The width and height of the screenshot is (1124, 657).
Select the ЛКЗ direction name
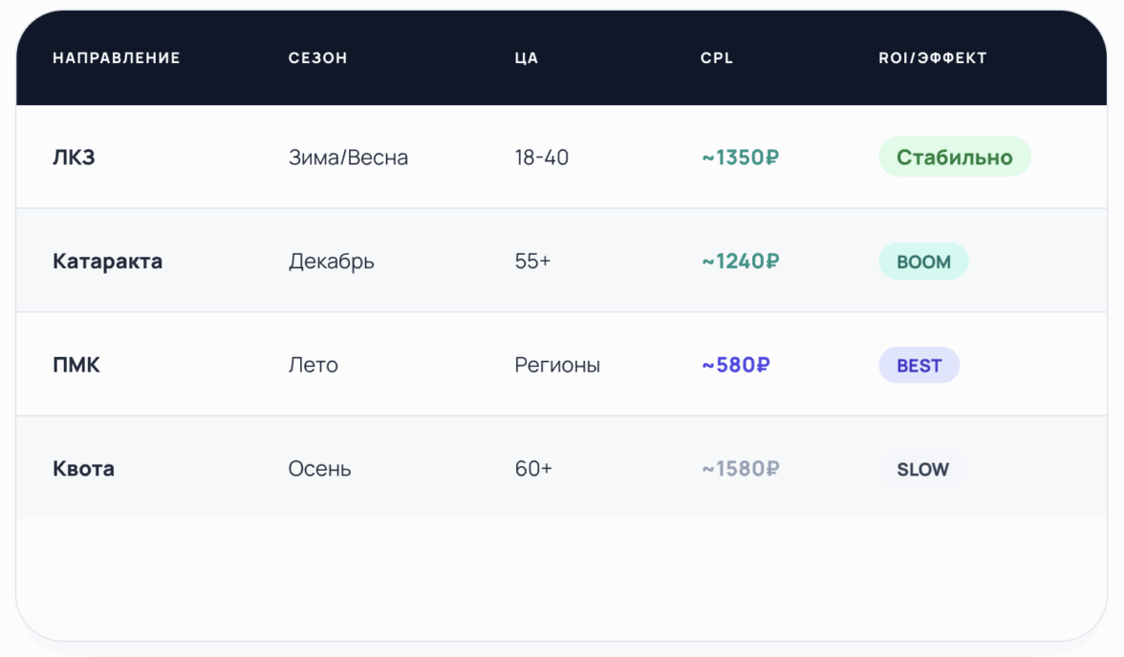74,158
